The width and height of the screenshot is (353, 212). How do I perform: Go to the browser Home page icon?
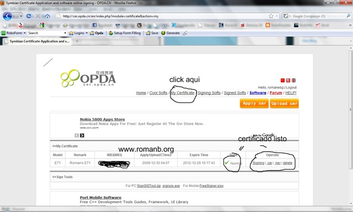[x=47, y=16]
